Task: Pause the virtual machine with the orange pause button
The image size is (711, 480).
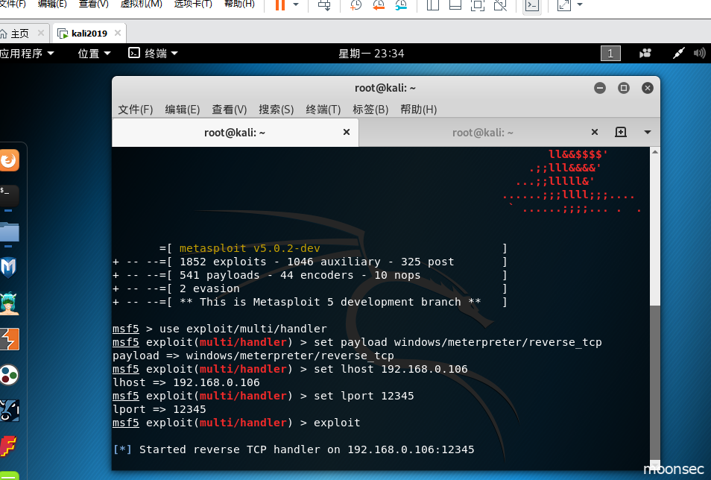Action: click(280, 5)
